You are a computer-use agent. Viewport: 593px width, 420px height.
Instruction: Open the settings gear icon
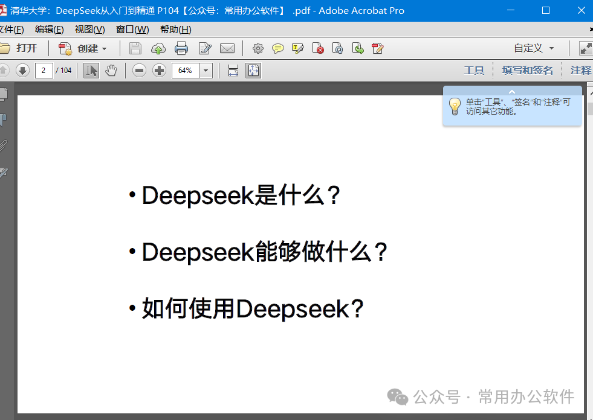pyautogui.click(x=258, y=48)
